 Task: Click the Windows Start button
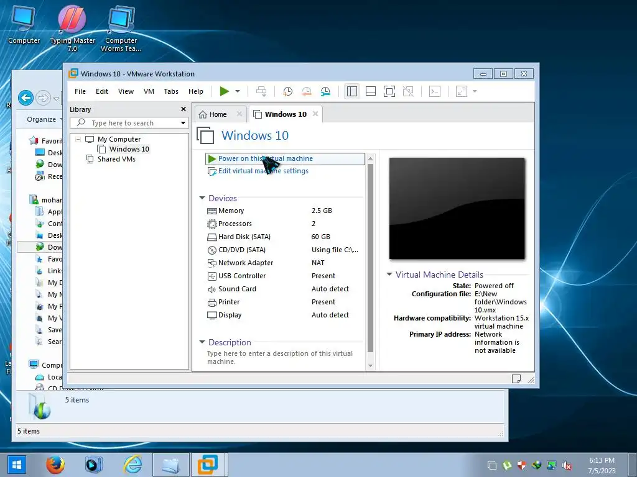coord(17,465)
